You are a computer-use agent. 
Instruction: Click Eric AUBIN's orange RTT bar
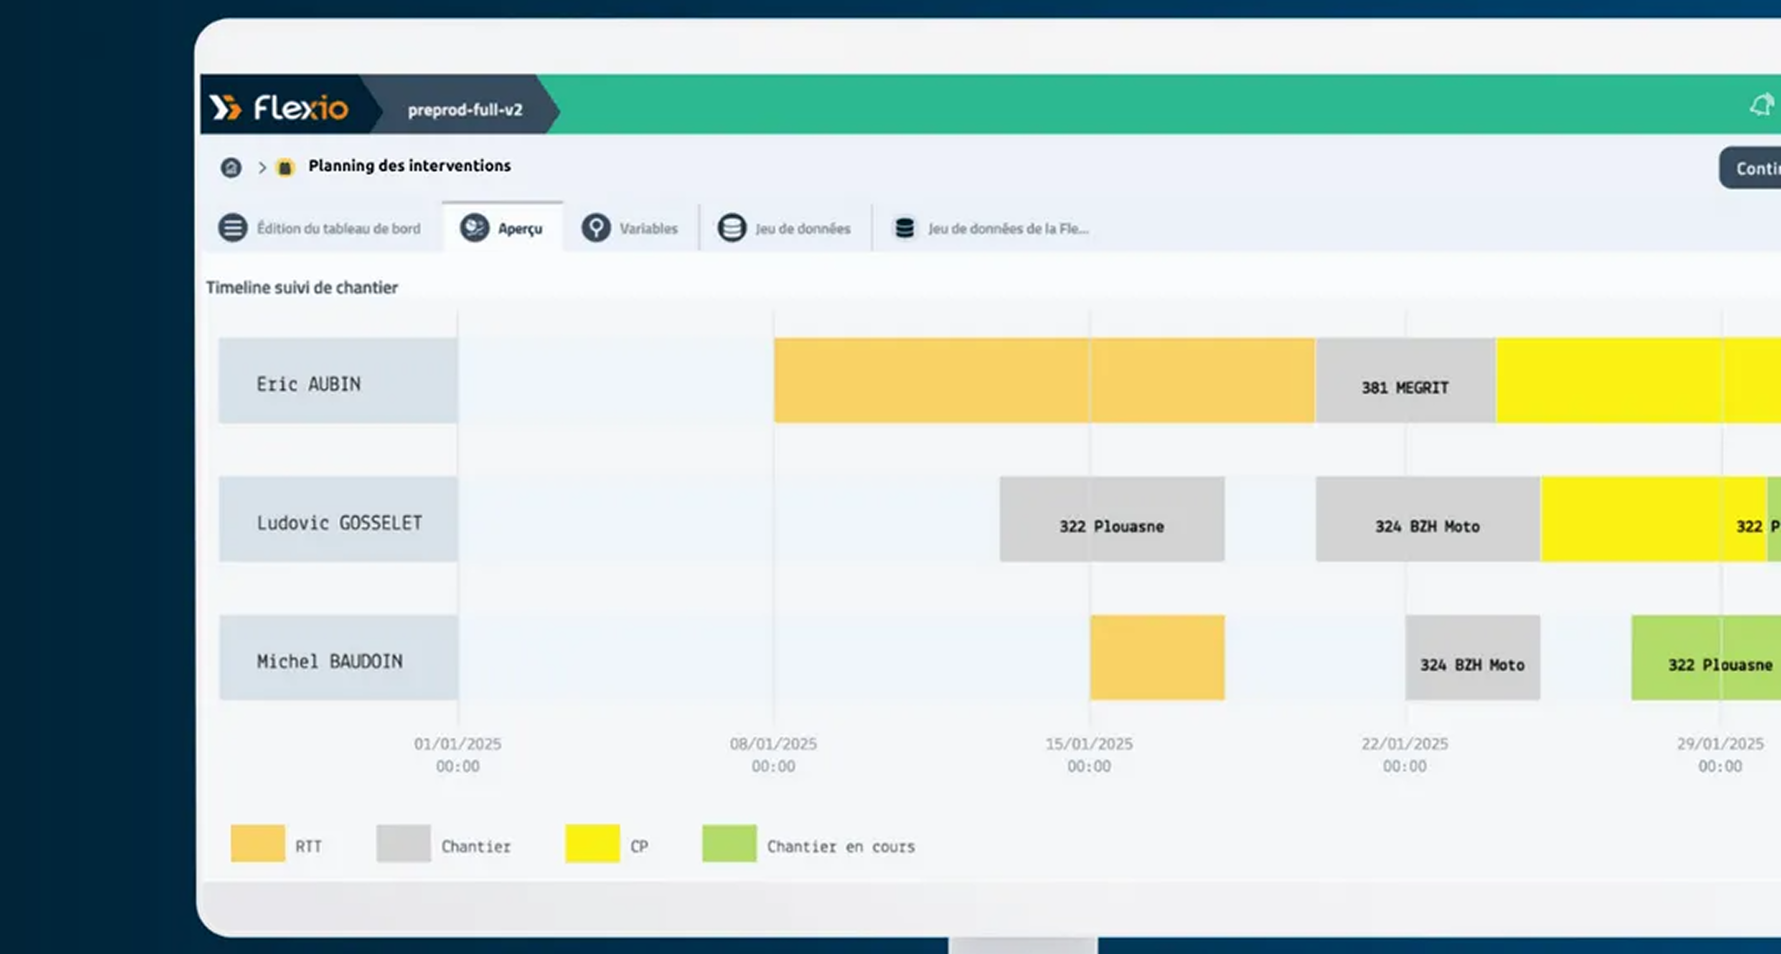tap(1044, 380)
